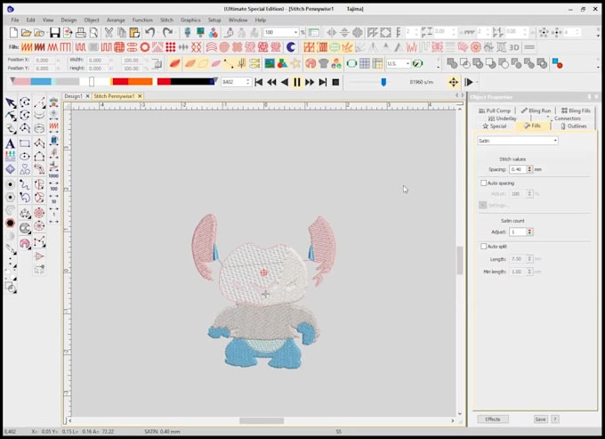Screen dimensions: 605x439
Task: Click the Redo arrow icon
Action: [x=167, y=33]
